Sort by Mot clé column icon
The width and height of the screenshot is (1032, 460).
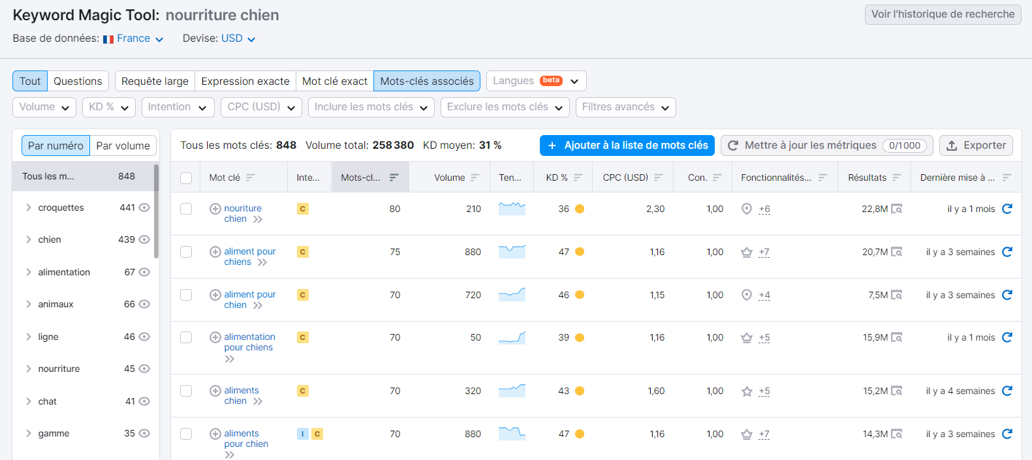pyautogui.click(x=251, y=177)
